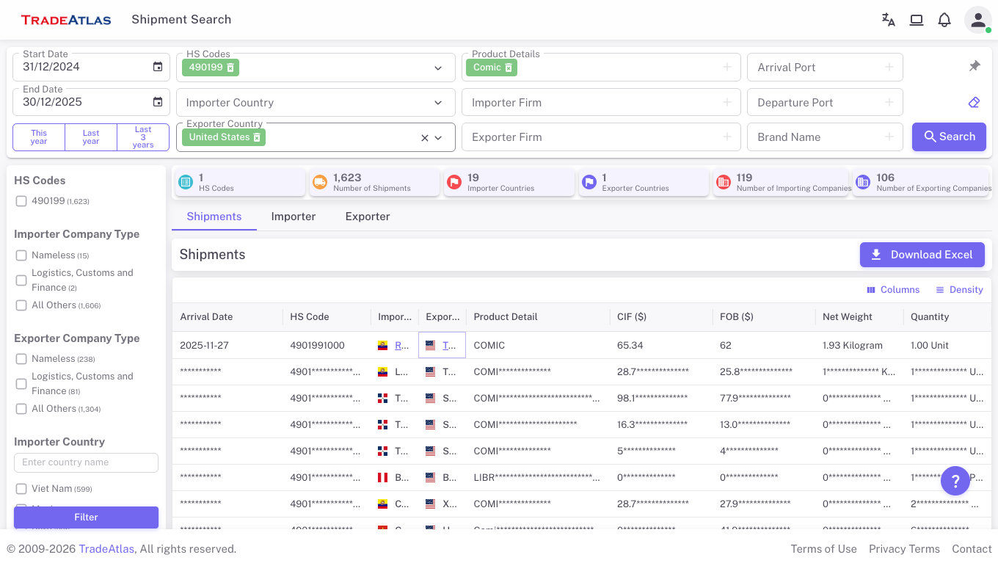Remove the 490199 HS code chip

(x=230, y=68)
